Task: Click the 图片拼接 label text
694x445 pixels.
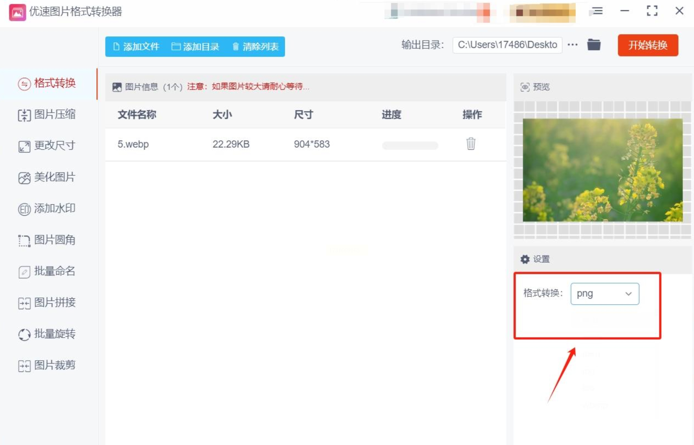Action: point(55,303)
